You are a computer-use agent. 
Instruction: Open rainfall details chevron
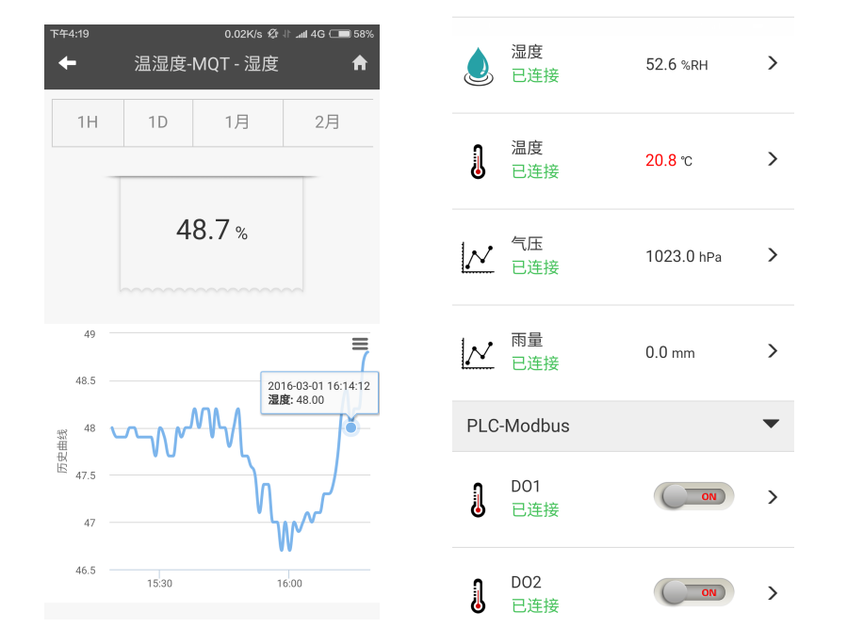[x=773, y=351]
